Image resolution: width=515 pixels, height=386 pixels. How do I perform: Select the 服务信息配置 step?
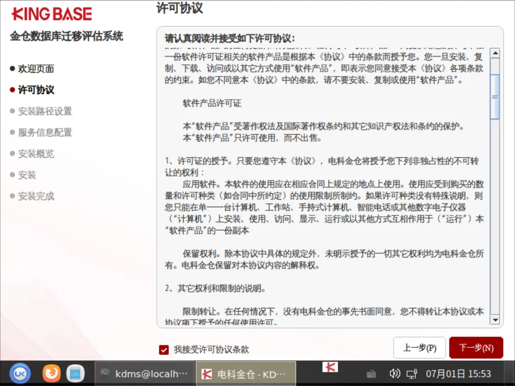coord(45,133)
